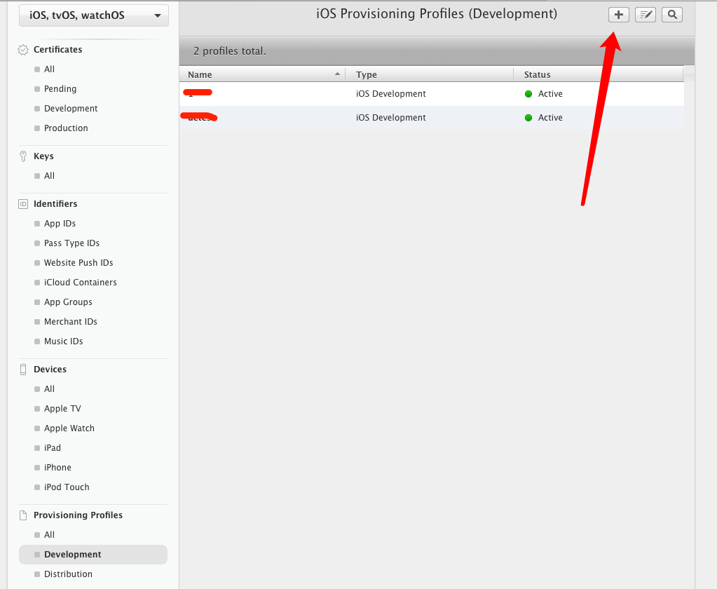Open iCloud Containers
Viewport: 717px width, 589px height.
[80, 283]
